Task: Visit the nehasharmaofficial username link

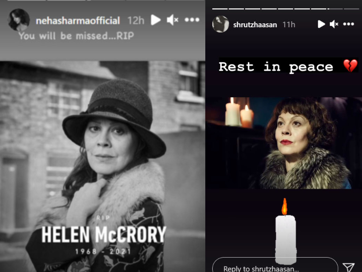Action: (78, 21)
